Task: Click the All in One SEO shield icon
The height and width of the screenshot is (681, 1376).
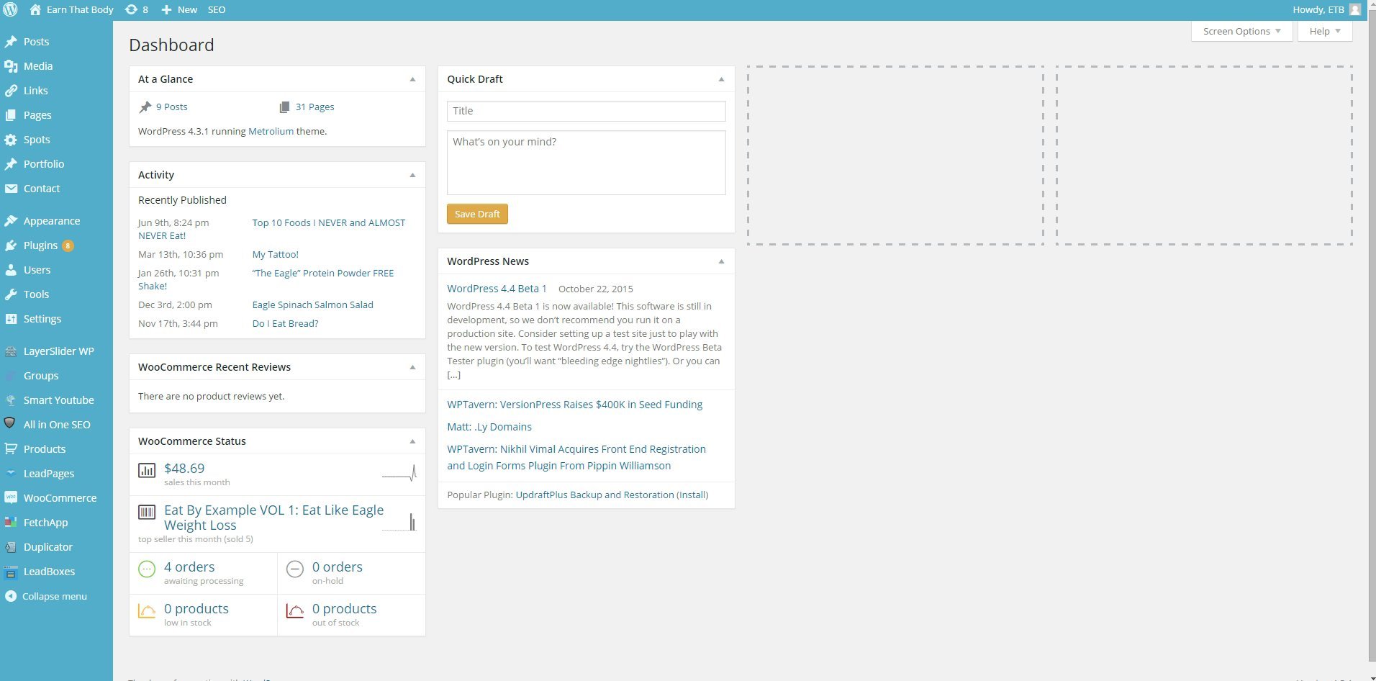Action: pos(10,423)
